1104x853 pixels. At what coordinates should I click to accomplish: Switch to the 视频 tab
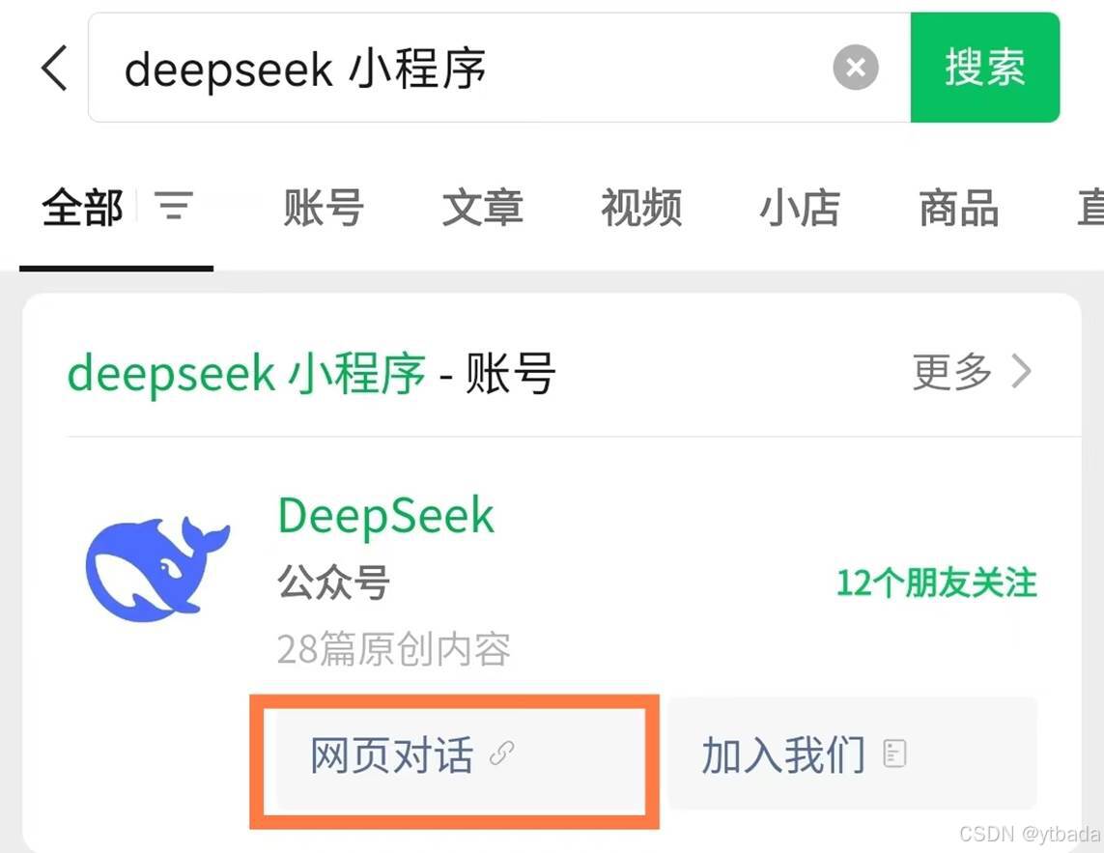(641, 208)
